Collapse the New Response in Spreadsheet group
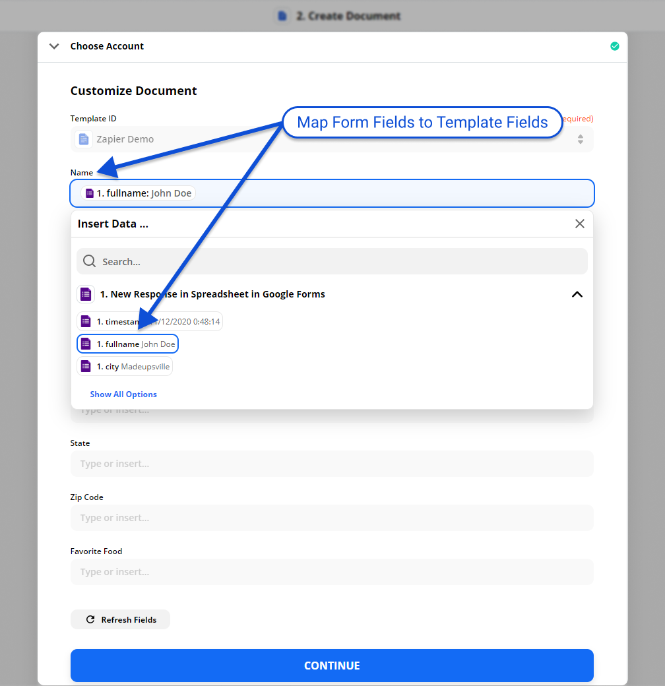This screenshot has width=665, height=686. 577,294
